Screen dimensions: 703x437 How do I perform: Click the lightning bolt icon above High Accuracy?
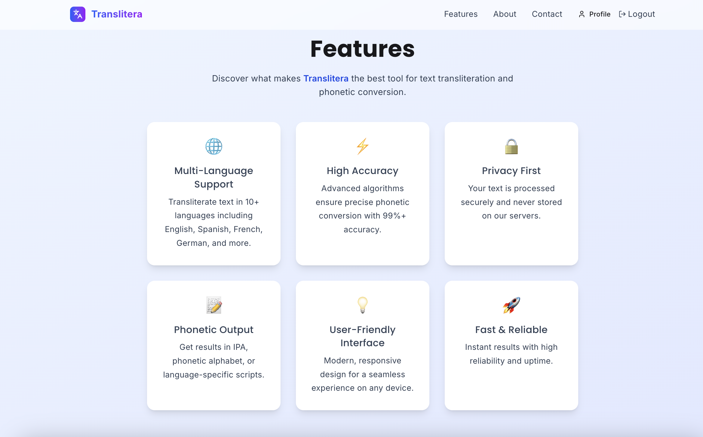point(362,146)
